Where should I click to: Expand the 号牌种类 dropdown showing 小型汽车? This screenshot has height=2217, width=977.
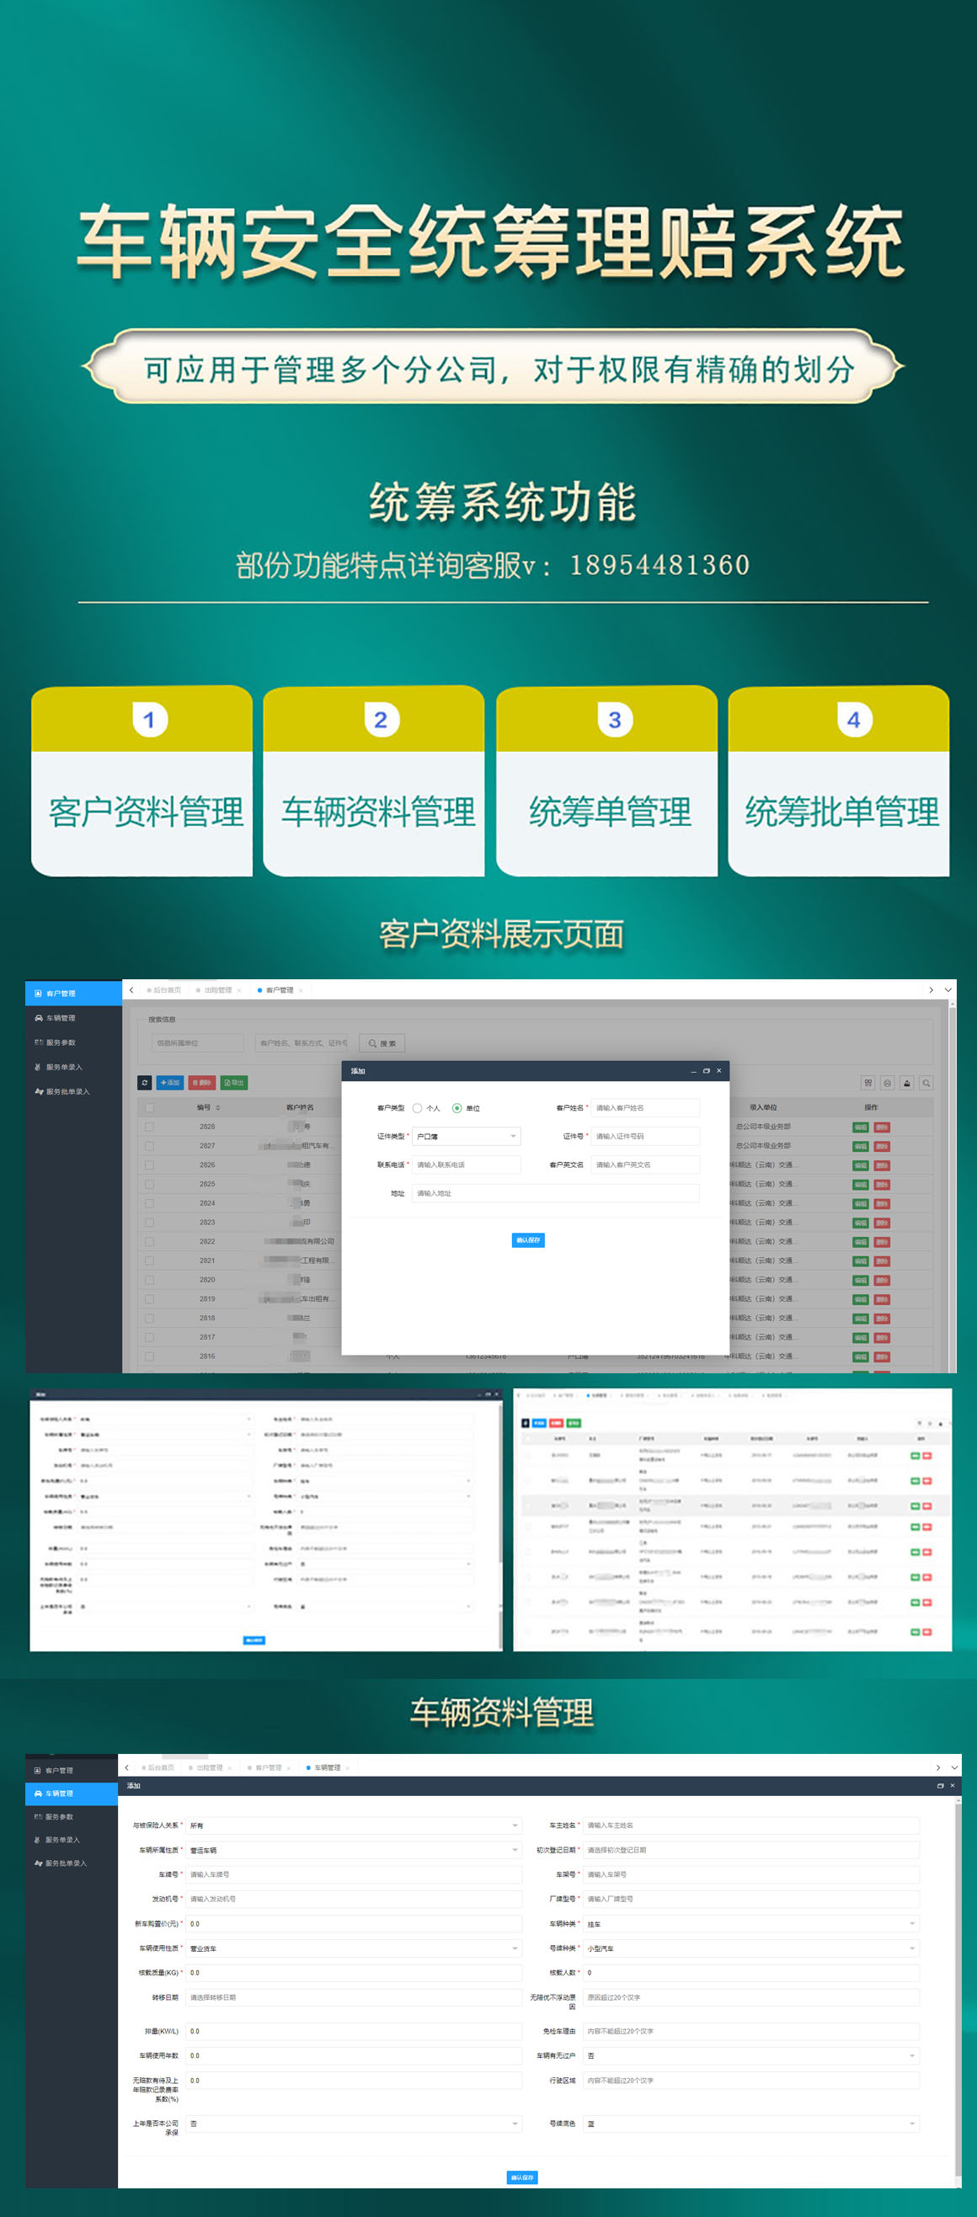[750, 1948]
